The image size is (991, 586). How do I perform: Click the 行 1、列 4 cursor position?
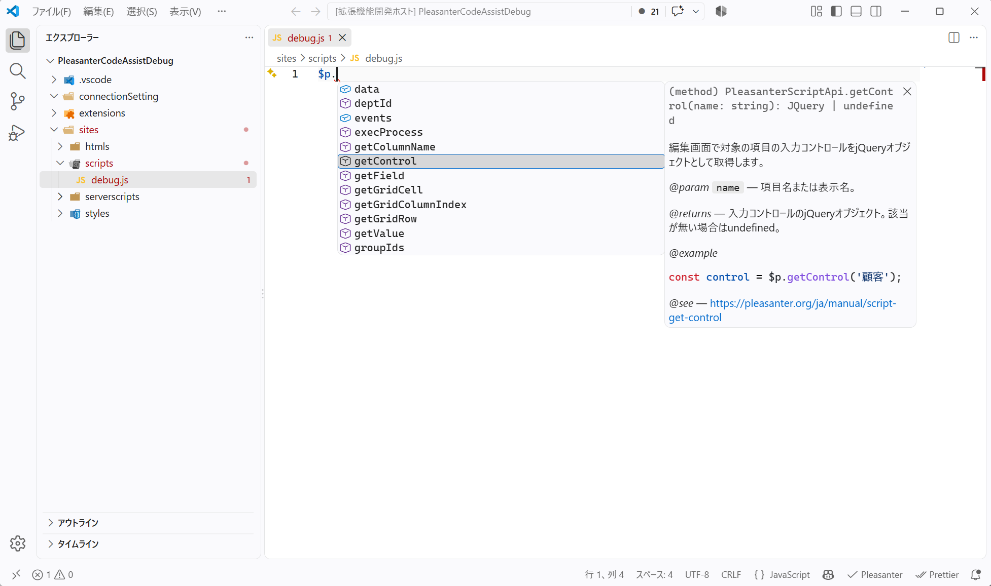tap(604, 574)
